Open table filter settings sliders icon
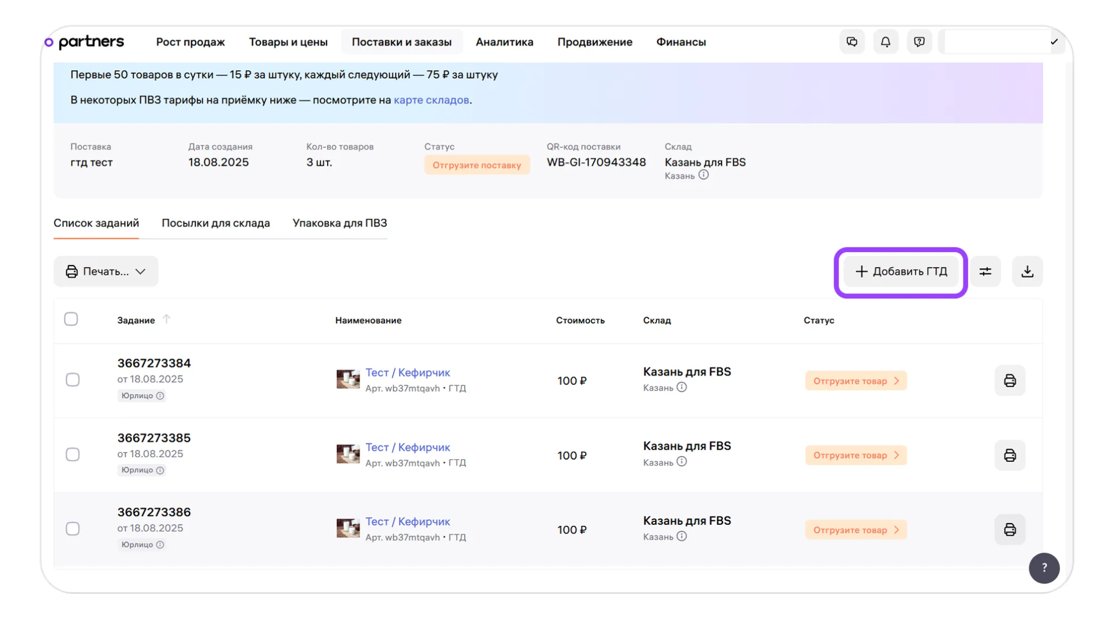The height and width of the screenshot is (619, 1114). click(985, 272)
